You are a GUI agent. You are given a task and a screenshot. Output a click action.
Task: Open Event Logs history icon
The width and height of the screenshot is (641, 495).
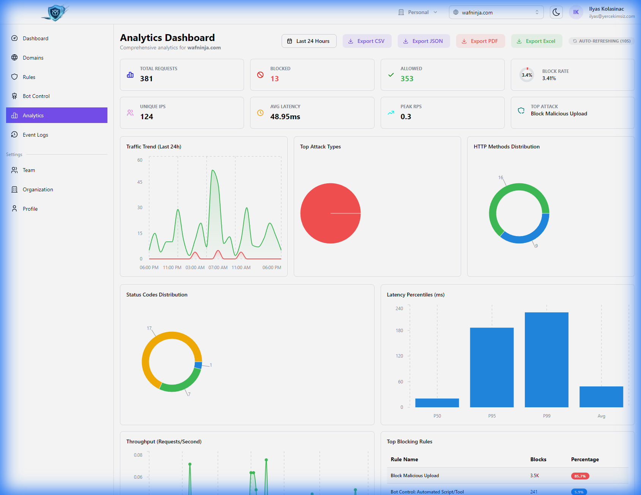(x=14, y=135)
